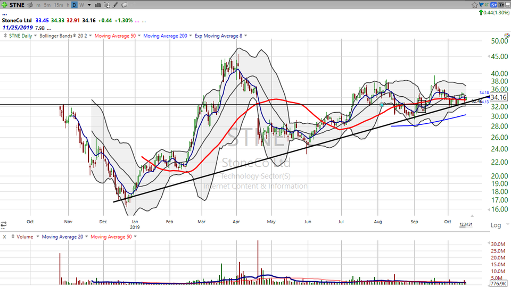Open the Moving Average 50 dropdown arrow on price pane
Image resolution: width=511 pixels, height=287 pixels.
139,36
